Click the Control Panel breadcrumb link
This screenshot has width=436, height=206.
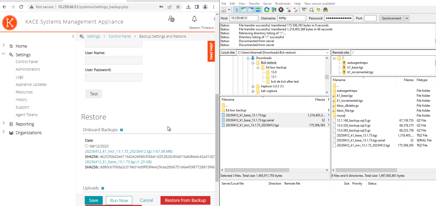(x=120, y=36)
